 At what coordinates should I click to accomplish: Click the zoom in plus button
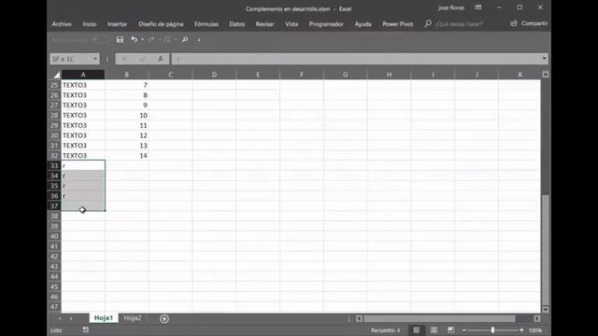pyautogui.click(x=521, y=330)
